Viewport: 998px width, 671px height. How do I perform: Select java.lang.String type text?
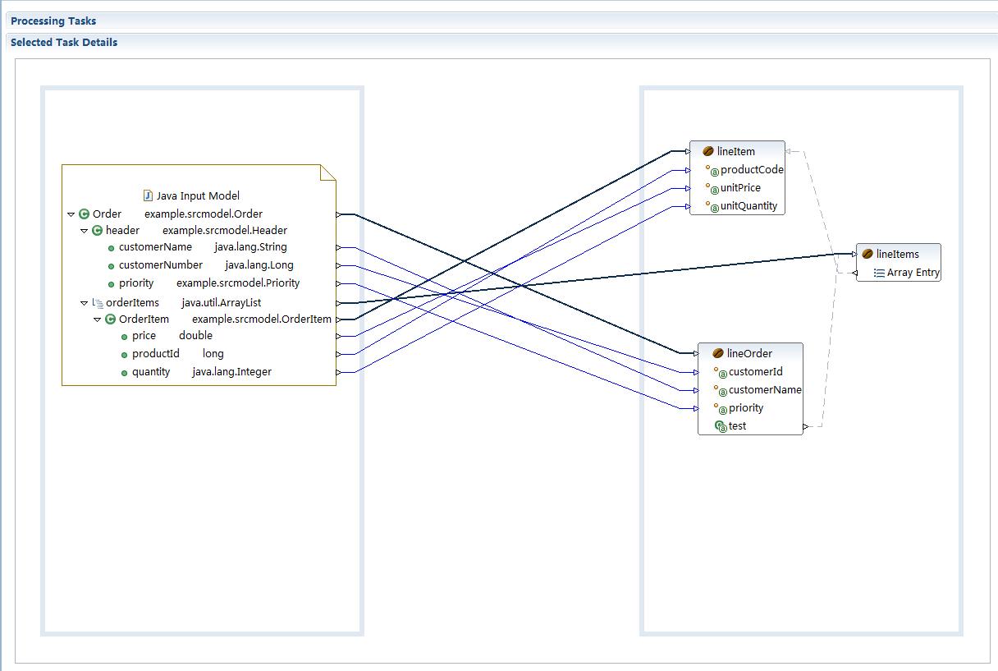(250, 247)
